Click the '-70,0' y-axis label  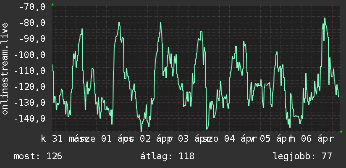[32, 7]
